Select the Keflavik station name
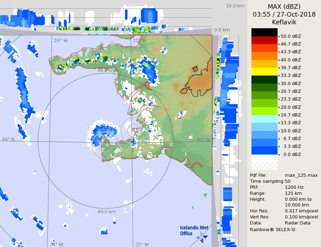Viewport: 321px width, 247px height. click(x=284, y=22)
